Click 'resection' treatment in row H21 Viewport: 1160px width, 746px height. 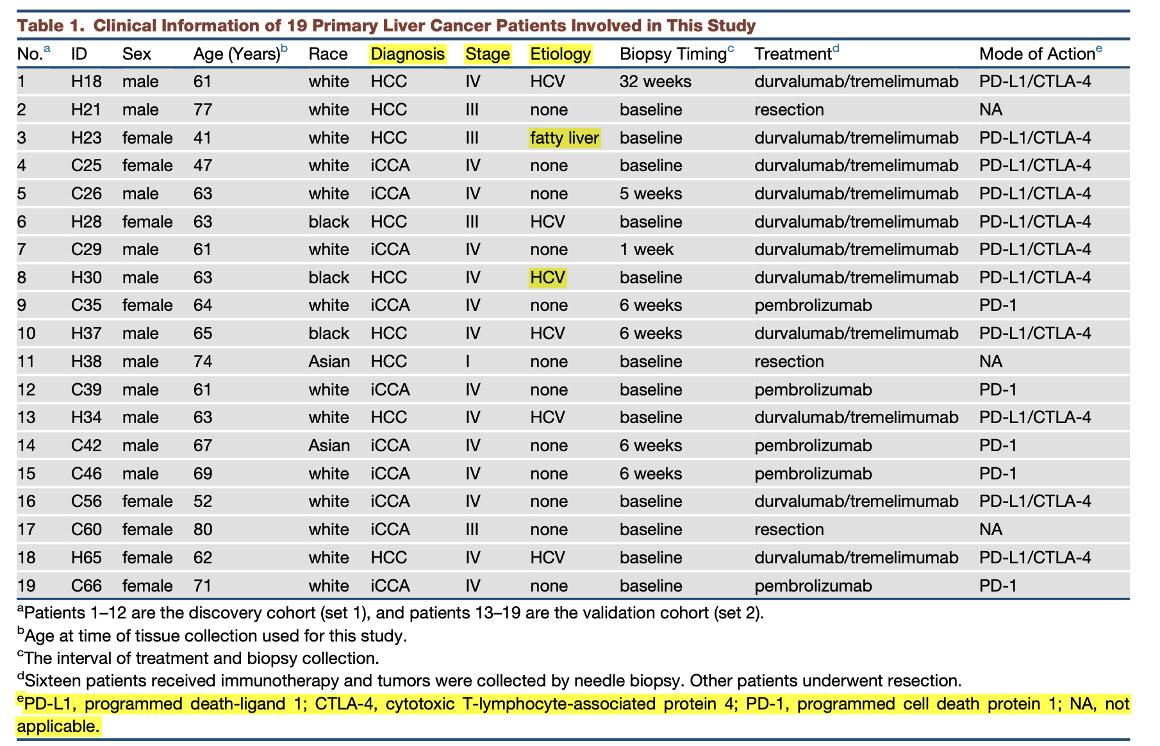(789, 110)
